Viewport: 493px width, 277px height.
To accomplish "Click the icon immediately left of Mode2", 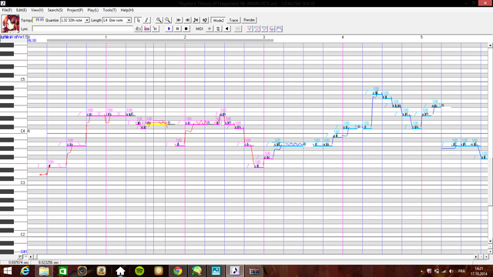I will pyautogui.click(x=205, y=20).
